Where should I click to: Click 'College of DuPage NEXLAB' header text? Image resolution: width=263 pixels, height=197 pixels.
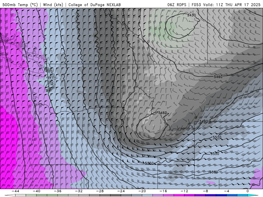[95, 5]
